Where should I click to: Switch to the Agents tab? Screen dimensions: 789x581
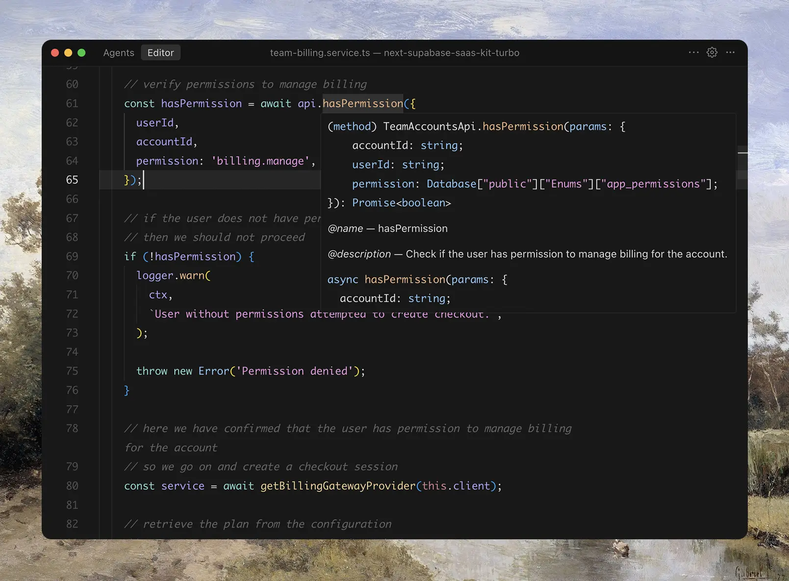(x=119, y=53)
